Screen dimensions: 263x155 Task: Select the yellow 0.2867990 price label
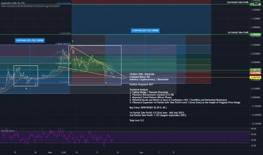pos(255,77)
